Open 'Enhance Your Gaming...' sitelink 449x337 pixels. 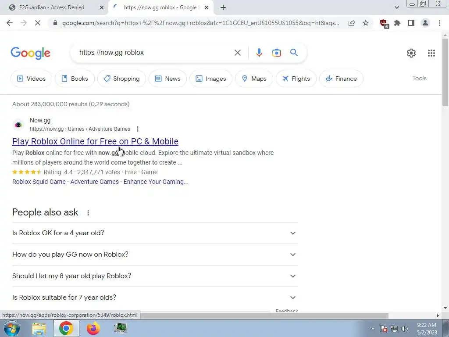156,182
